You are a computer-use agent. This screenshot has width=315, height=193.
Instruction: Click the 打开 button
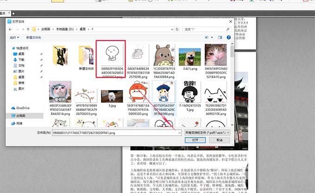(x=195, y=140)
